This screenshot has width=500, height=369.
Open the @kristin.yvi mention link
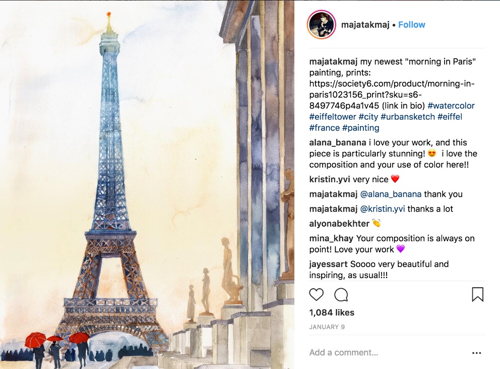tap(383, 209)
